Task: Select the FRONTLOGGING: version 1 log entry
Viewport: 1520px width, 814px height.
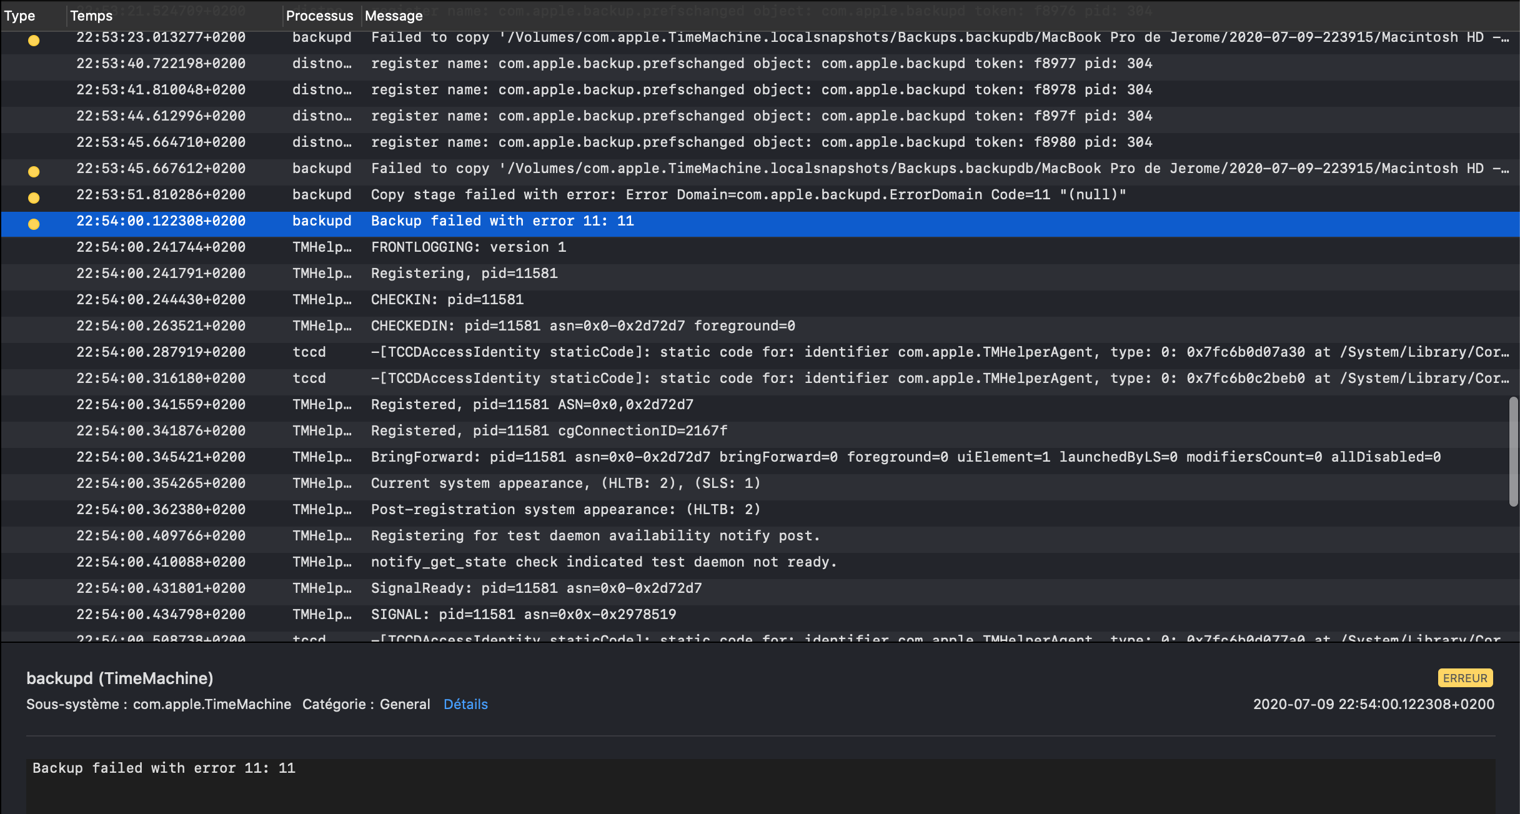Action: (x=469, y=247)
